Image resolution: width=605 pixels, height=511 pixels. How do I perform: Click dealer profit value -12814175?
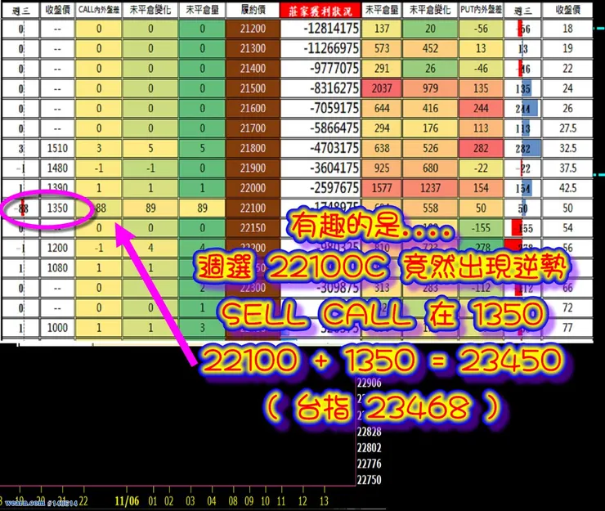[x=320, y=29]
